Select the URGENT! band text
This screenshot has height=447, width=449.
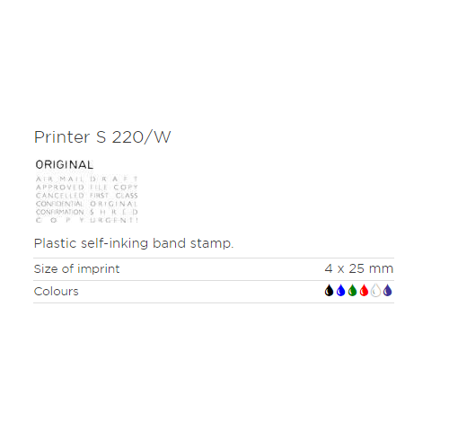114,220
